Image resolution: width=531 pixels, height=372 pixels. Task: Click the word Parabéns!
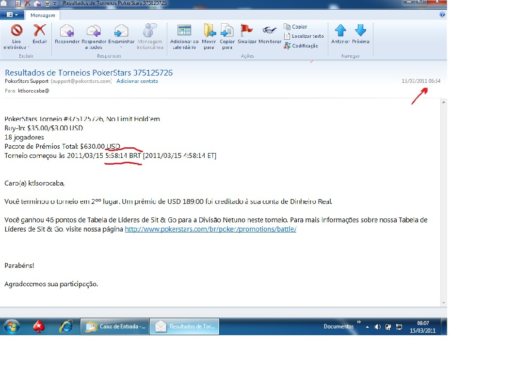click(19, 265)
